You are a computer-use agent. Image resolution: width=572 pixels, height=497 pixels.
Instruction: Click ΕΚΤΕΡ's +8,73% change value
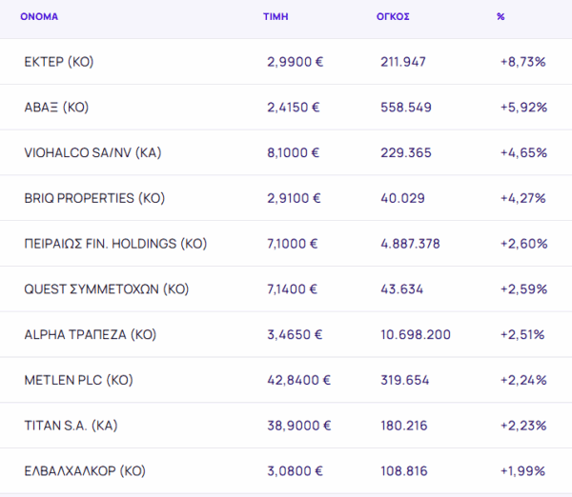pyautogui.click(x=522, y=62)
